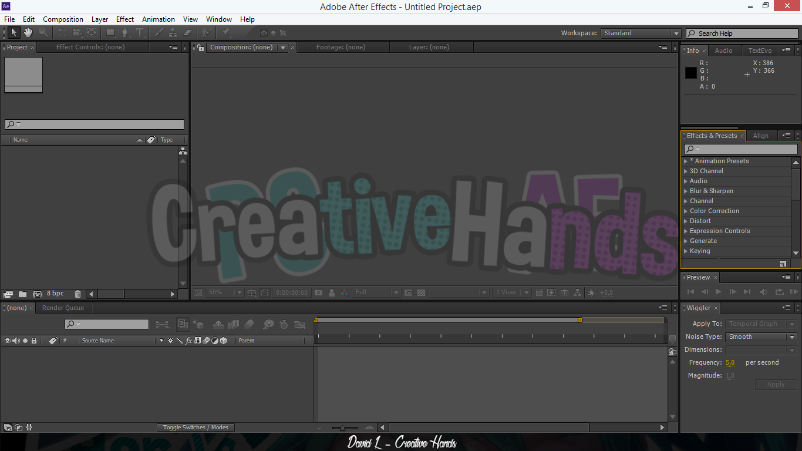
Task: Select the Rectangle shape tool
Action: coord(110,33)
